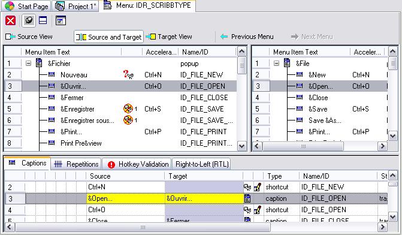
Task: Click the Menu Item Text header in source pane
Action: click(71, 52)
